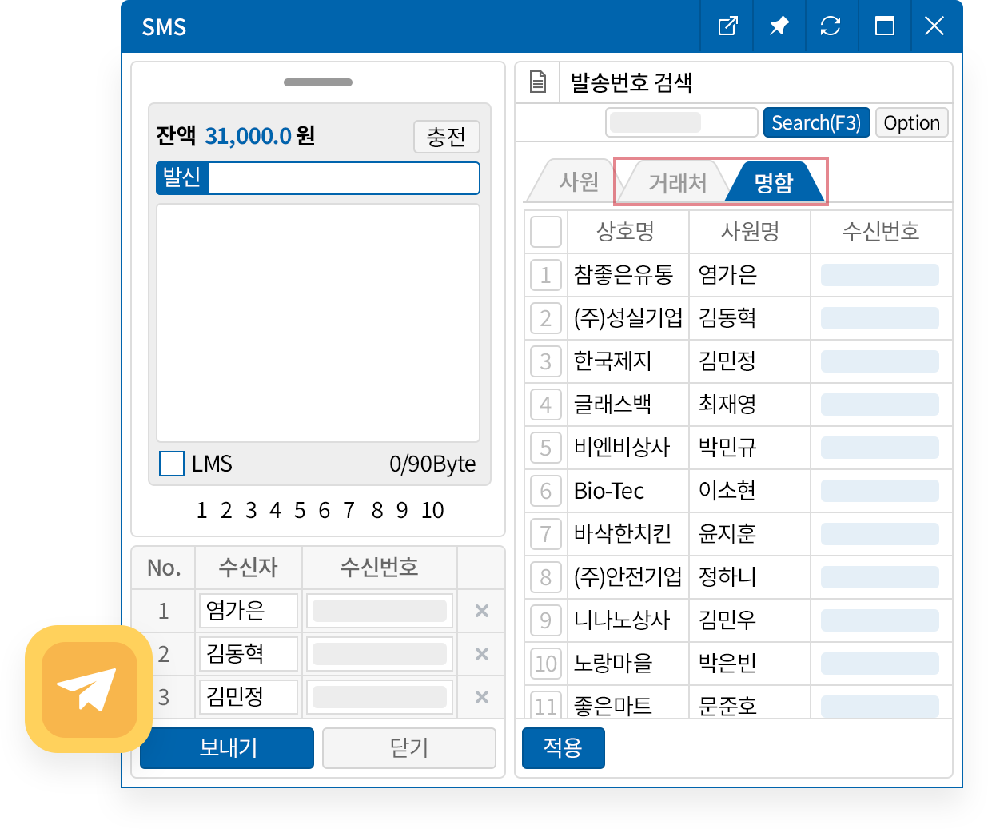Click the 충전 recharge button
Screen dimensions: 988x829
(x=446, y=137)
